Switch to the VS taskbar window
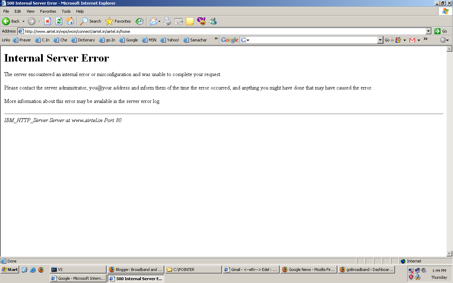Viewport: 453px width, 283px height. pos(78,270)
